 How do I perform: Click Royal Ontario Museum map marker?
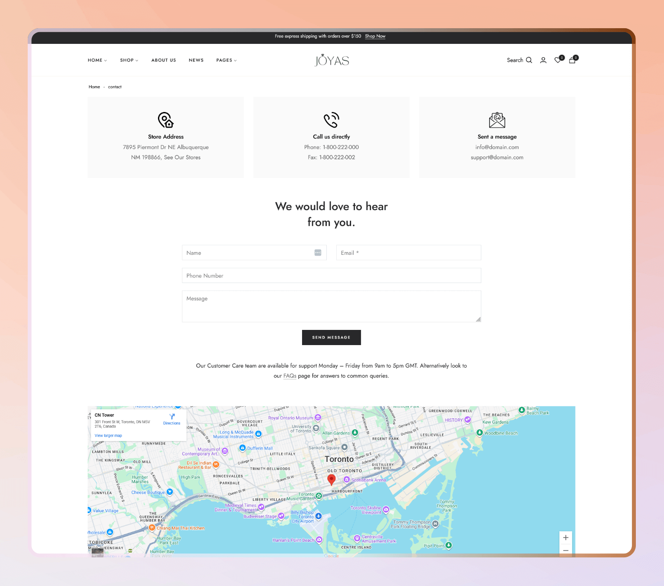pos(318,418)
